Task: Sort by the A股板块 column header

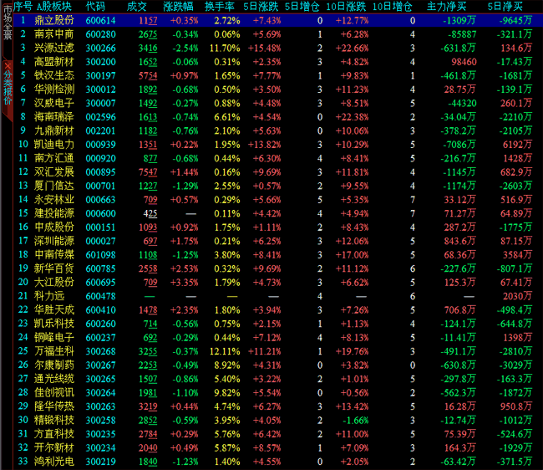Action: pyautogui.click(x=54, y=6)
